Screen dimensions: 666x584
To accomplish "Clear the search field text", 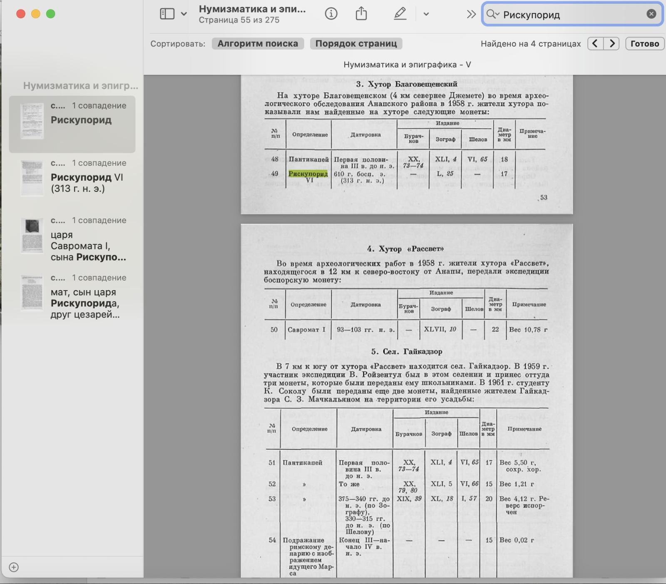I will [x=651, y=14].
